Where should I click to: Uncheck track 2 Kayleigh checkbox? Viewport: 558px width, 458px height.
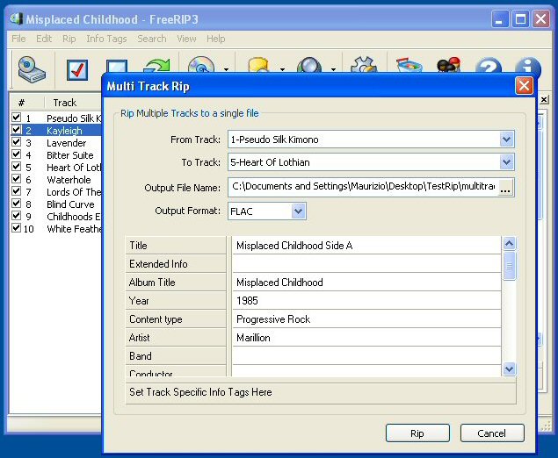[x=16, y=130]
